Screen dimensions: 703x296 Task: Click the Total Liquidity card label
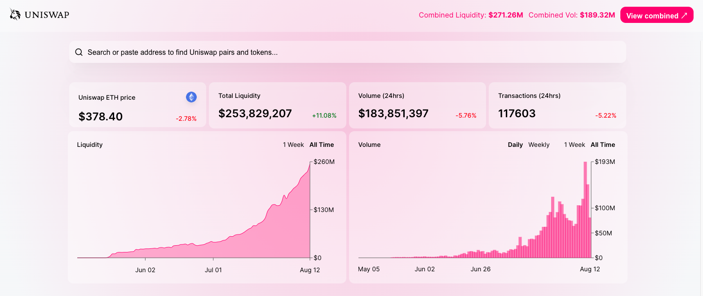(x=239, y=96)
